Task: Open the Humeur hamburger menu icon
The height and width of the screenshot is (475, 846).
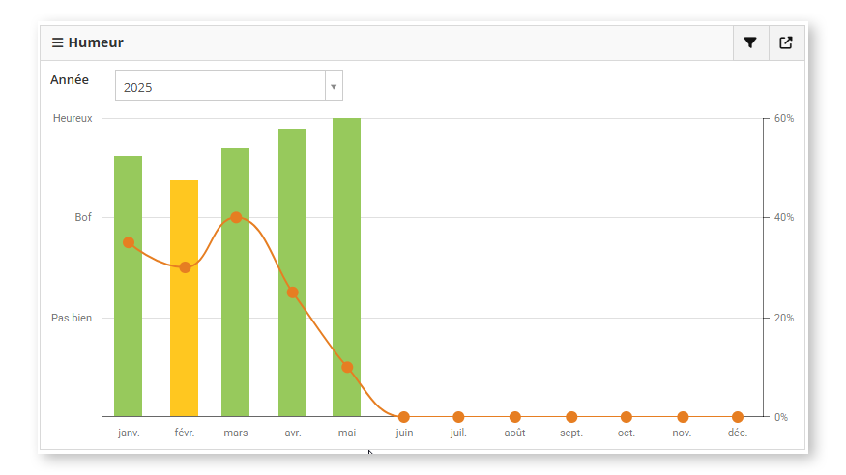Action: (x=58, y=42)
